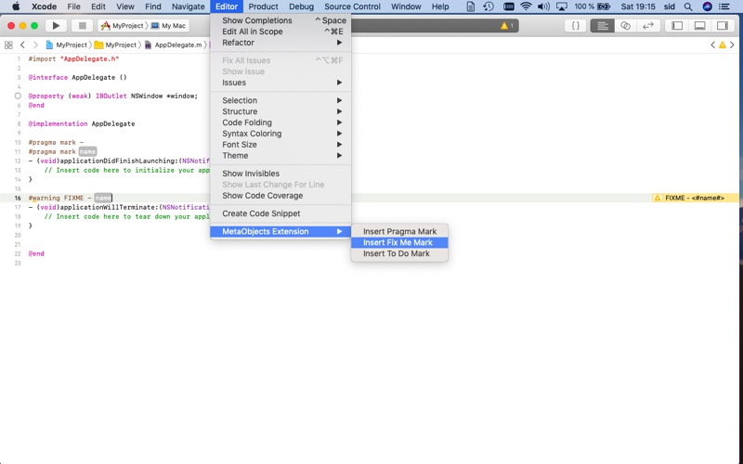The width and height of the screenshot is (743, 464).
Task: Open the AirPlay display menu
Action: pos(562,6)
